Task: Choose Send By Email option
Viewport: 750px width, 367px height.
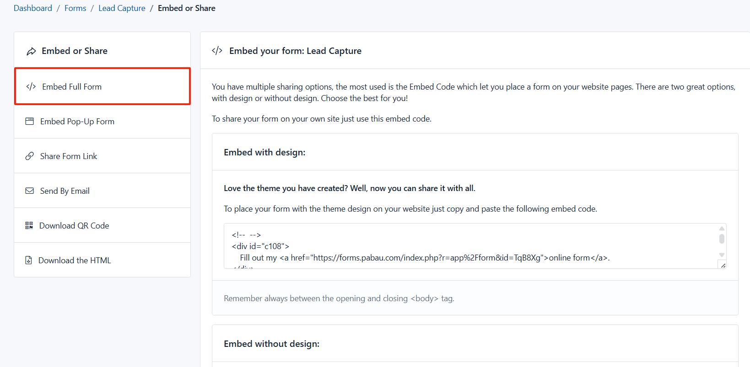Action: click(103, 191)
